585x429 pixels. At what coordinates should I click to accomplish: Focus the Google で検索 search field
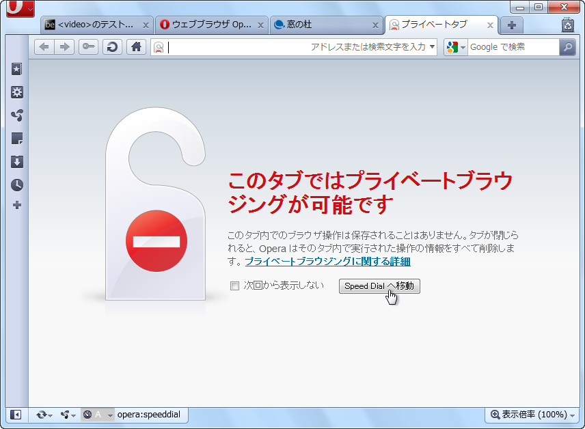point(513,47)
